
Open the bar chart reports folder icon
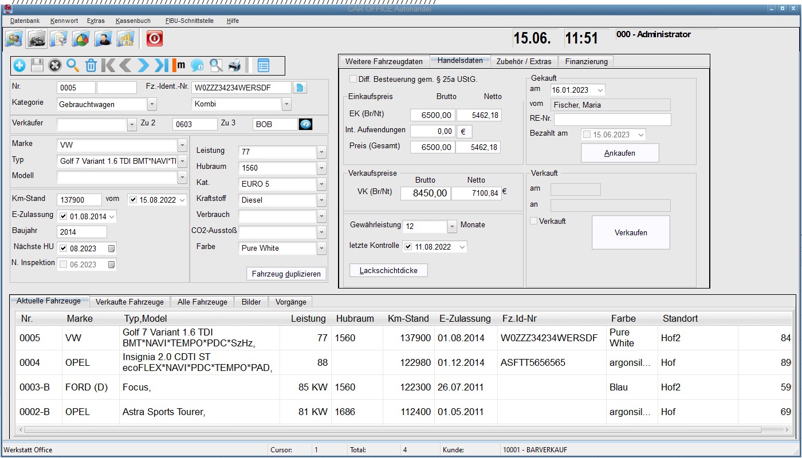pos(125,38)
